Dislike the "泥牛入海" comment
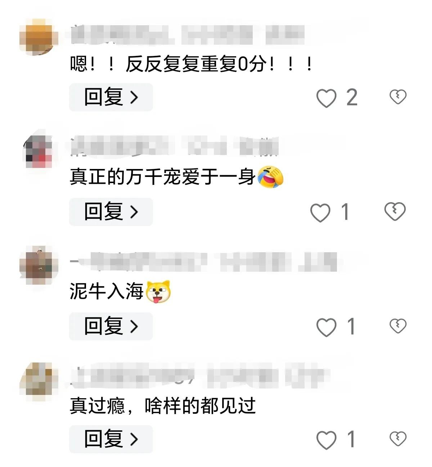This screenshot has width=432, height=467. click(x=398, y=326)
